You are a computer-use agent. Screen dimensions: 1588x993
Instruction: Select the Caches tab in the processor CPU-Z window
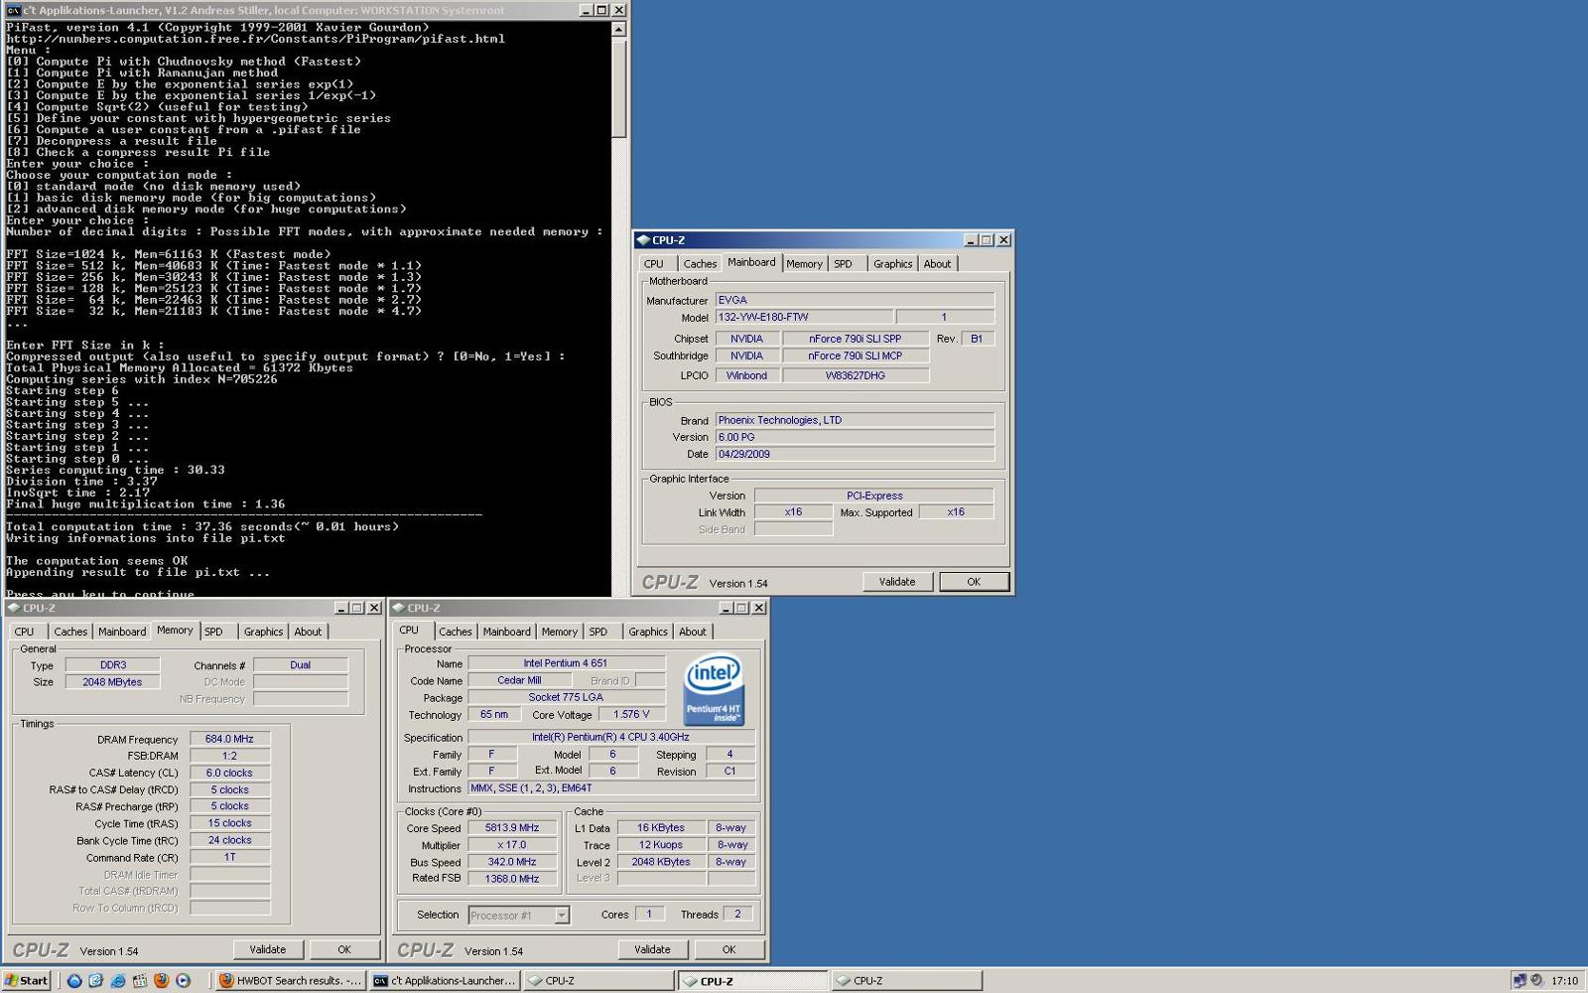point(455,632)
